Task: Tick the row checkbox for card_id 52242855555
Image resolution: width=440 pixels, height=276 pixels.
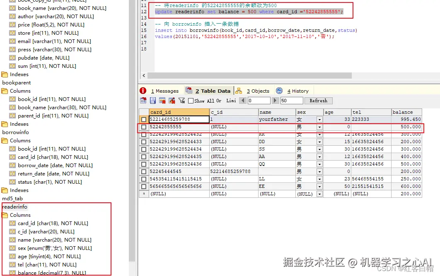Action: [x=144, y=127]
